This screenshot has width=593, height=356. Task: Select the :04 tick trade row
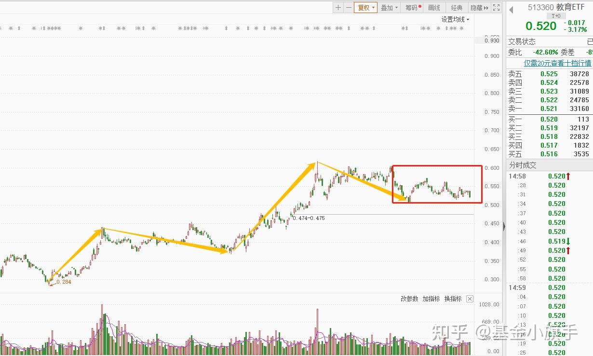550,297
